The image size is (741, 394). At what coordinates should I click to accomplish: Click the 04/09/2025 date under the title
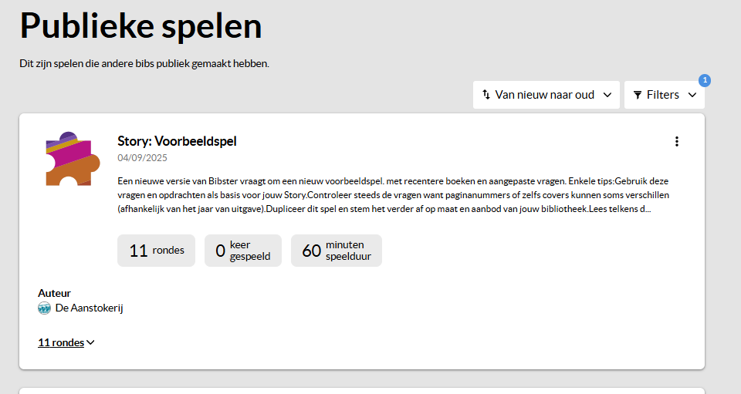click(x=142, y=158)
